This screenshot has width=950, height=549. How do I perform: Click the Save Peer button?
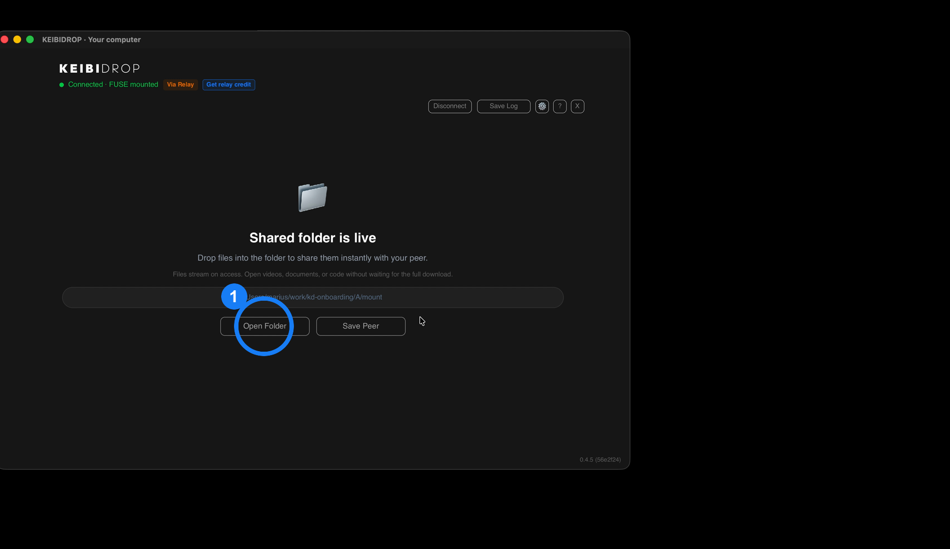[x=361, y=326]
